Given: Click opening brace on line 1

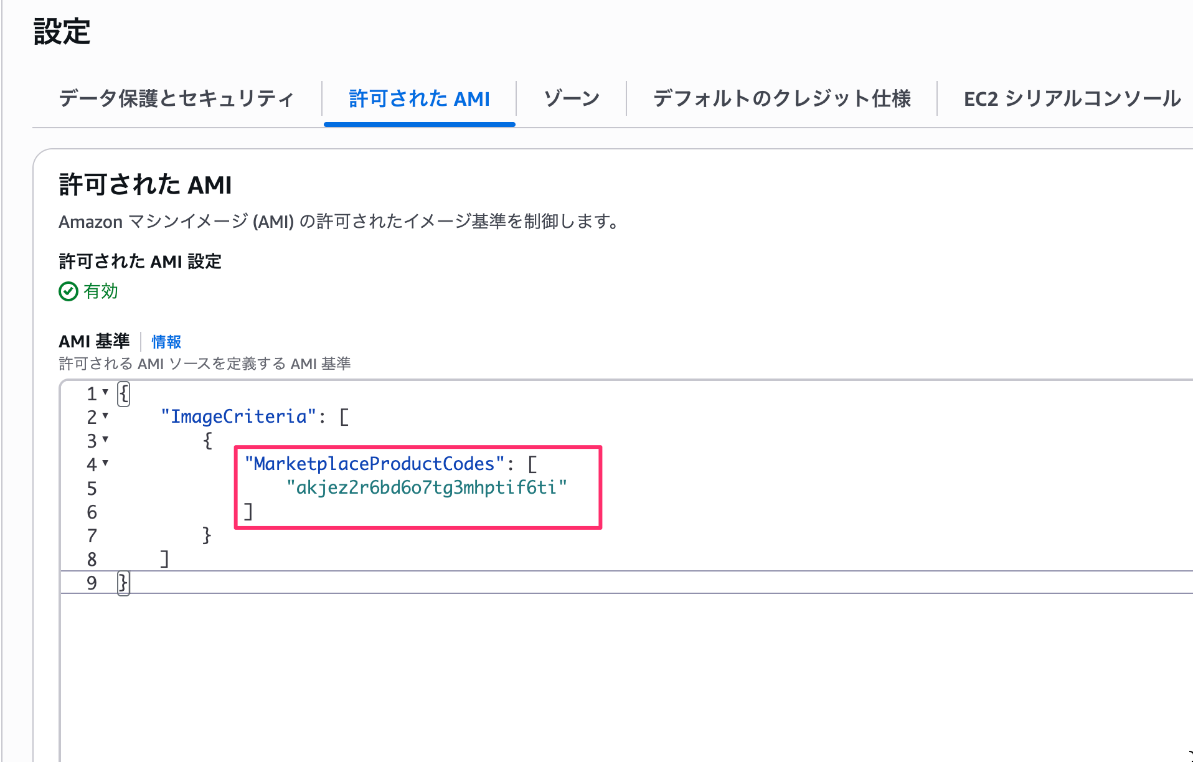Looking at the screenshot, I should coord(123,394).
